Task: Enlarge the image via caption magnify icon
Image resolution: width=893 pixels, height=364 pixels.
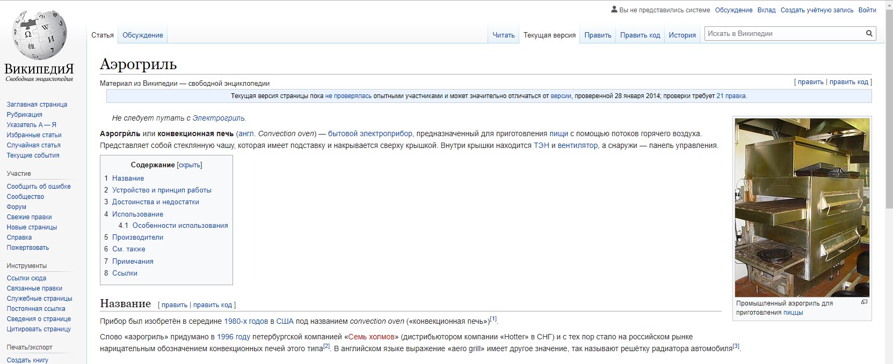Action: click(x=864, y=302)
